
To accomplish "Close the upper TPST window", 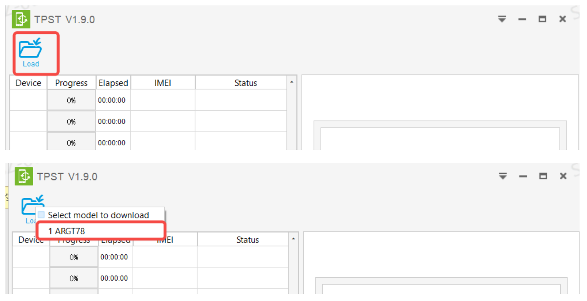I will (563, 19).
